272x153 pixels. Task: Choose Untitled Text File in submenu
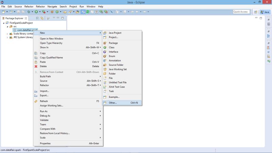coord(122,82)
